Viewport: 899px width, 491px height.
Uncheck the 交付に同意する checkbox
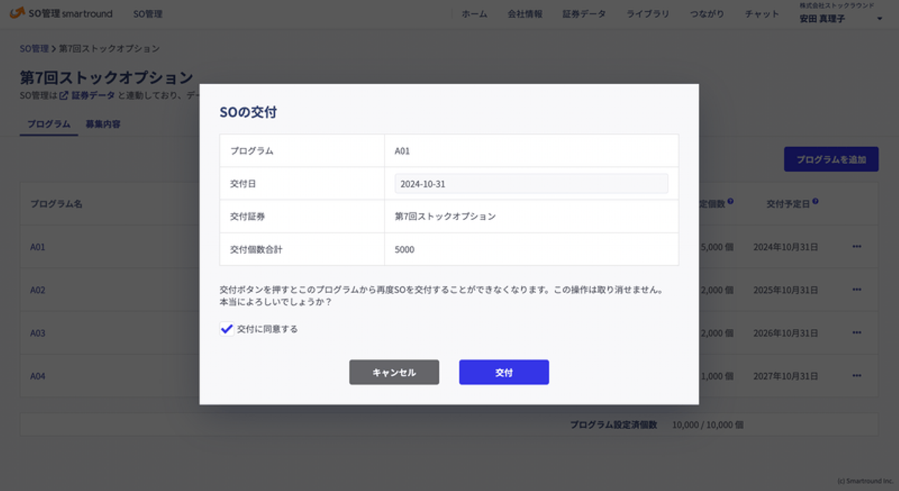point(227,329)
